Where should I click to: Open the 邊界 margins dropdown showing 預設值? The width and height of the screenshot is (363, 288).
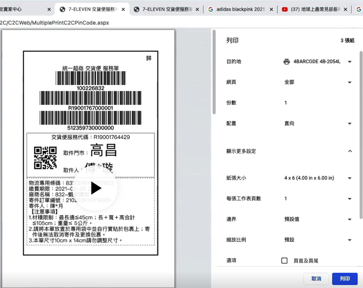point(317,219)
